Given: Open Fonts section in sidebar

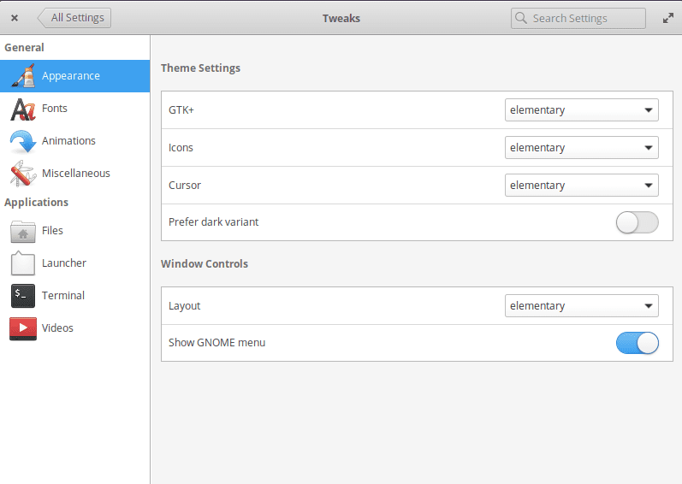Looking at the screenshot, I should pos(74,109).
